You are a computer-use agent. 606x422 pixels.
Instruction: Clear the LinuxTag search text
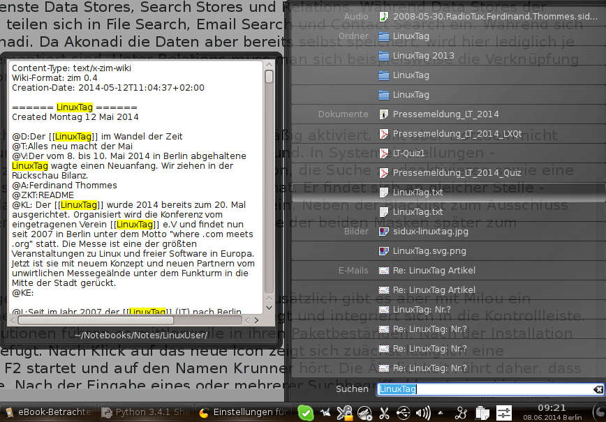point(598,390)
